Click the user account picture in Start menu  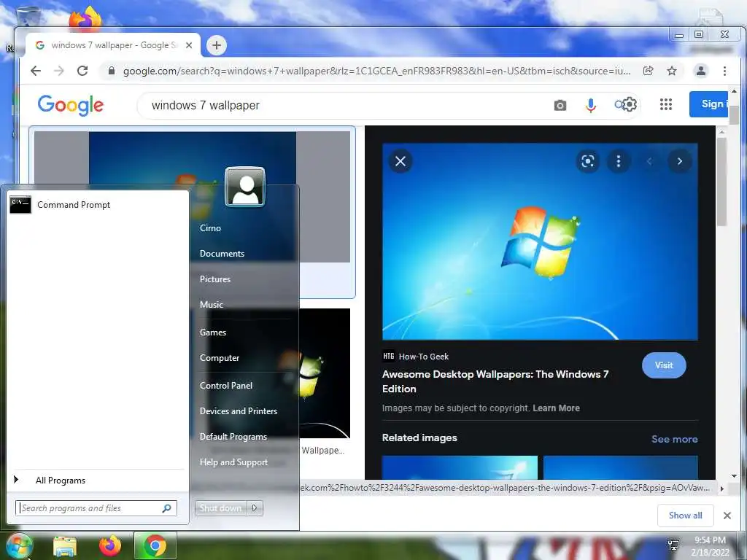tap(245, 187)
